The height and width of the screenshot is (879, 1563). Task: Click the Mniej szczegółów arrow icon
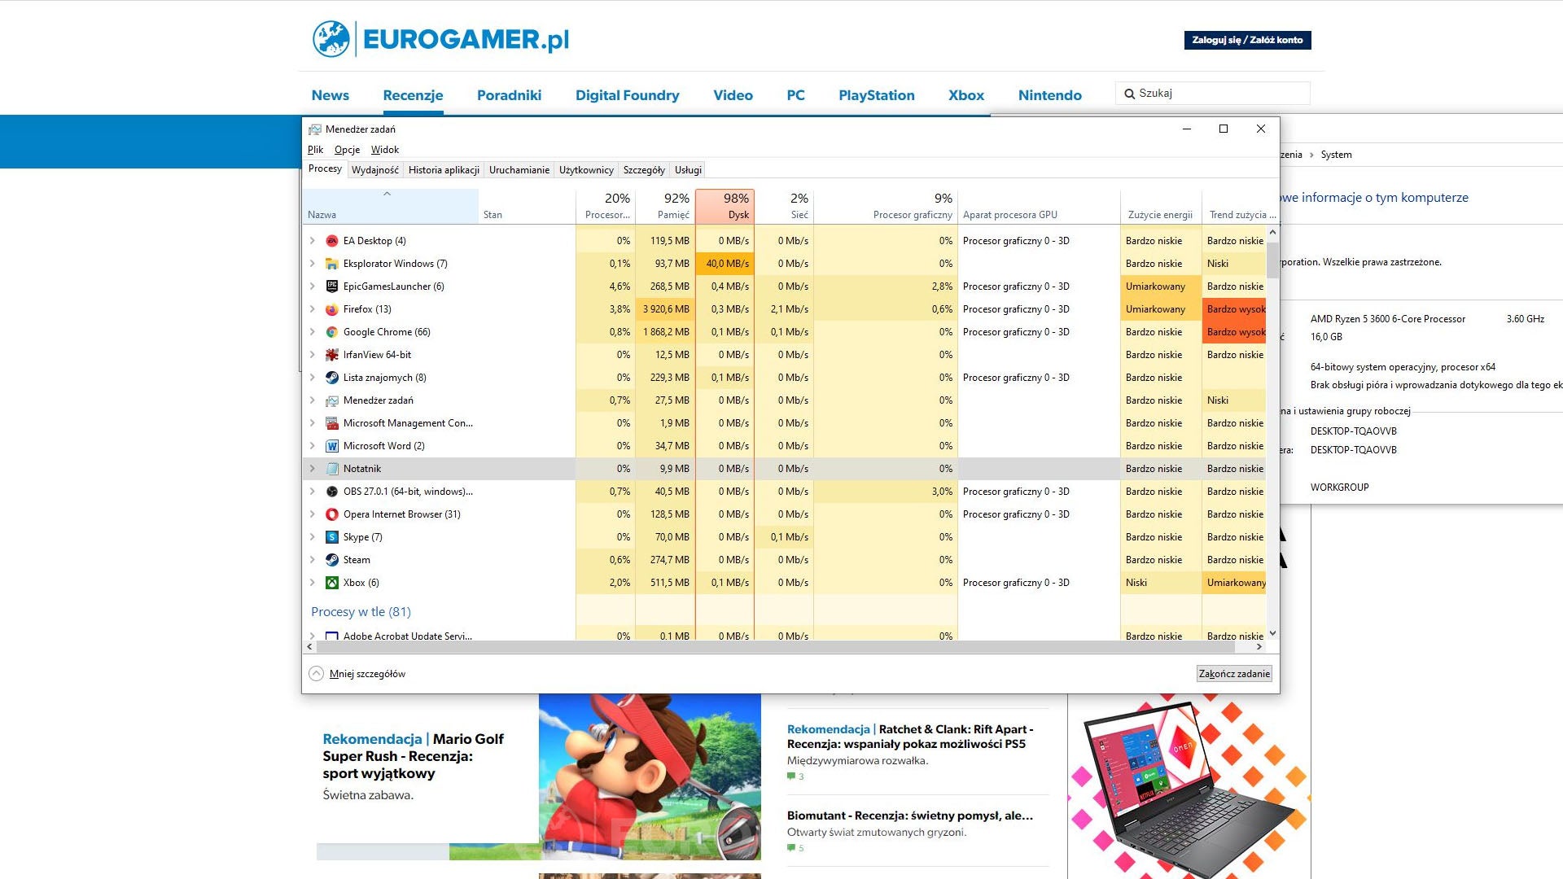316,674
